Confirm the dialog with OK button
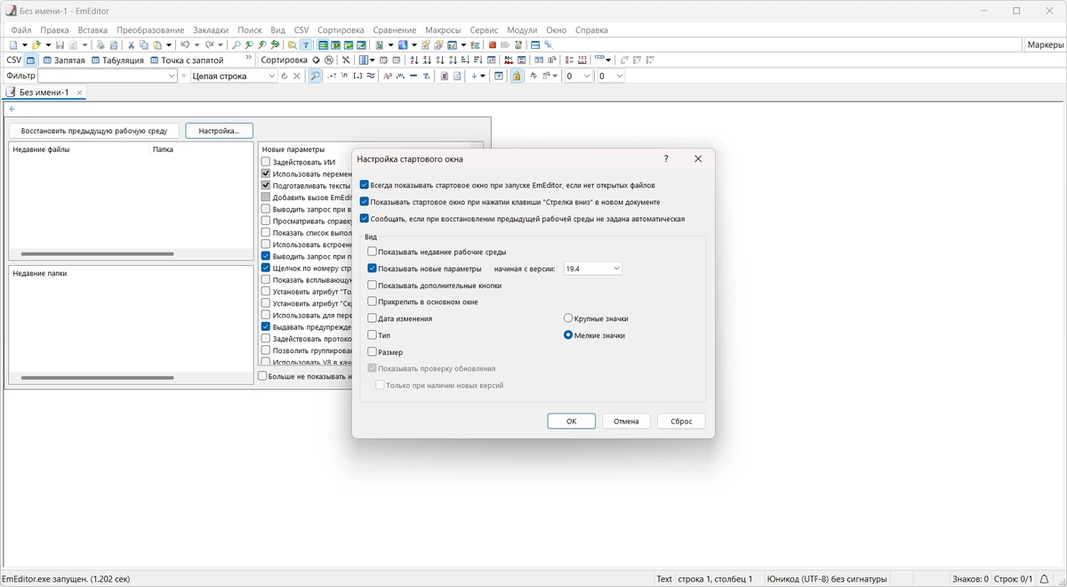 point(572,421)
